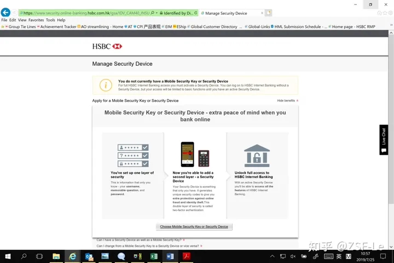The width and height of the screenshot is (394, 263).
Task: Expand 'Can I have a Security Device as well' question
Action: [x=141, y=240]
